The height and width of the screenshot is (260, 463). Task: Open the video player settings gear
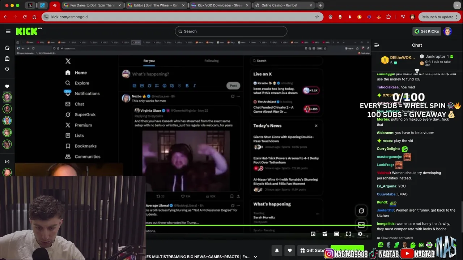pyautogui.click(x=360, y=234)
